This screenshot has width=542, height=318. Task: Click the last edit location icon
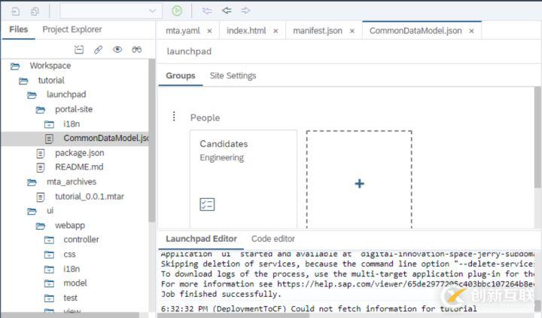[x=207, y=11]
